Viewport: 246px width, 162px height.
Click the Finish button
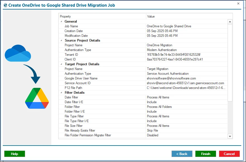206,154
